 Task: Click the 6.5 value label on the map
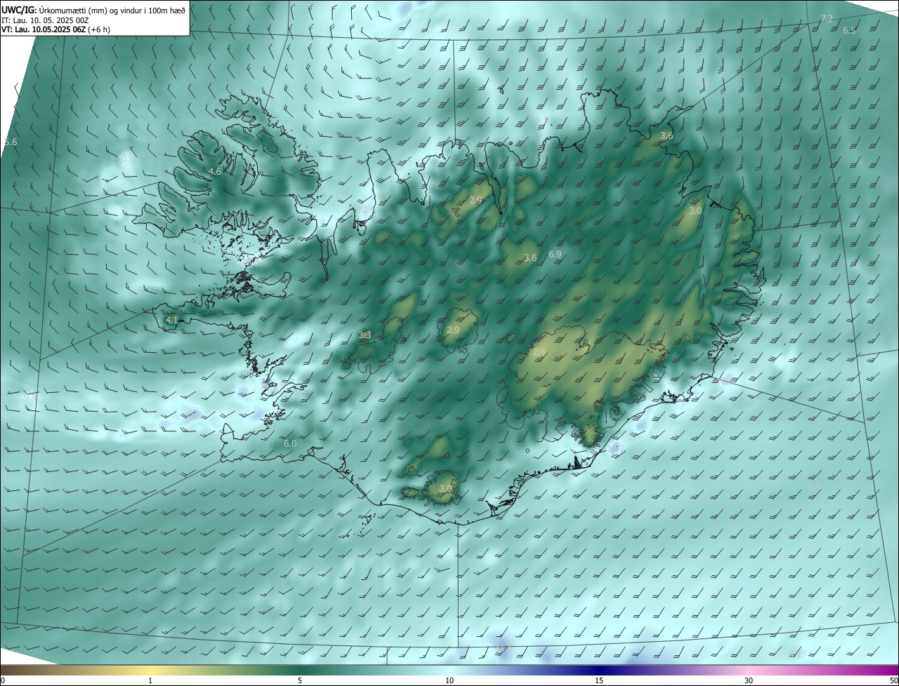(x=849, y=30)
